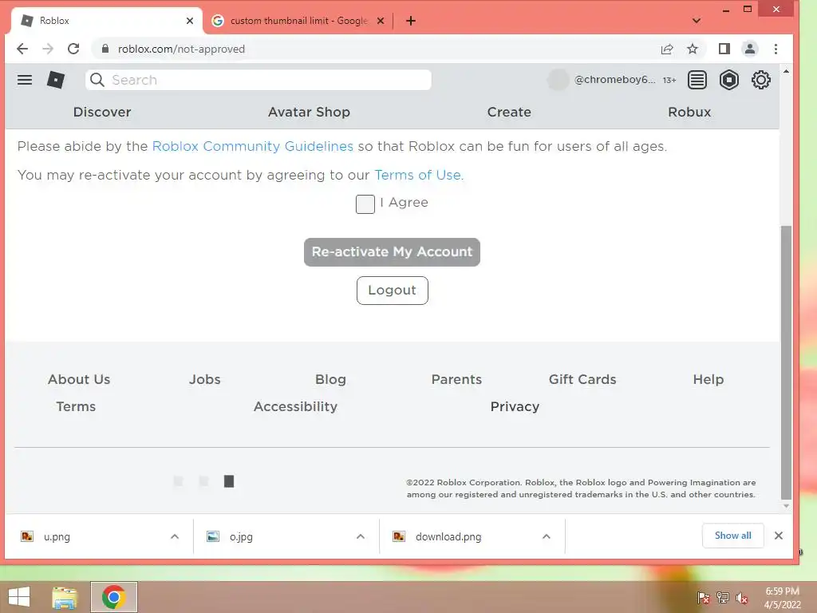Screen dimensions: 817x613
Task: Switch to the custom thumbnail limit Google tab
Action: (x=298, y=21)
